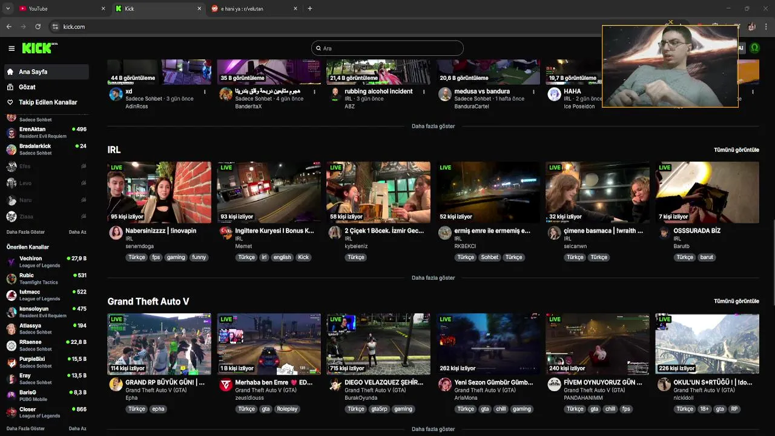Open options for rubbing alcohol incident clip
The width and height of the screenshot is (775, 436).
(x=424, y=92)
